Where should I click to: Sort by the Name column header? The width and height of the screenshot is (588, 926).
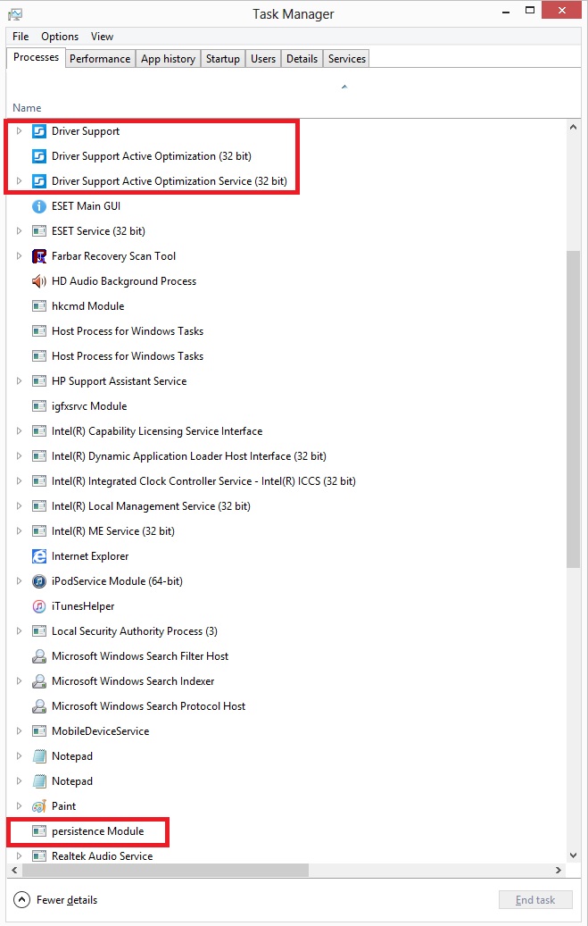[27, 108]
